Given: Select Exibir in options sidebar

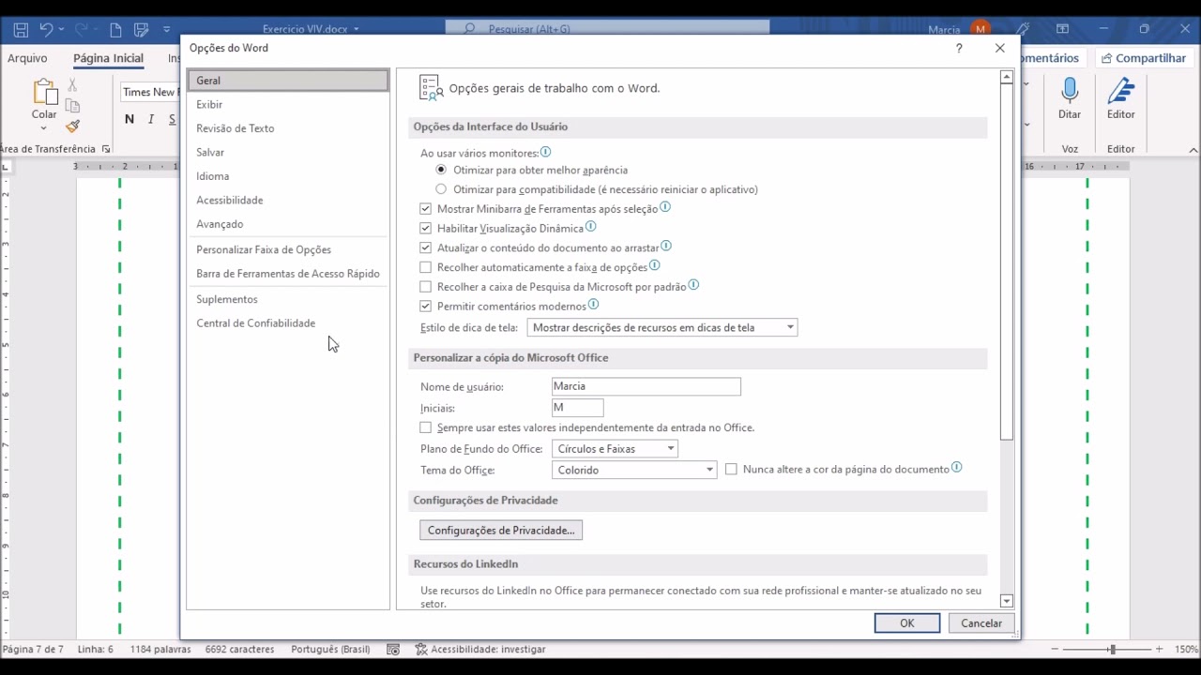Looking at the screenshot, I should [x=209, y=104].
